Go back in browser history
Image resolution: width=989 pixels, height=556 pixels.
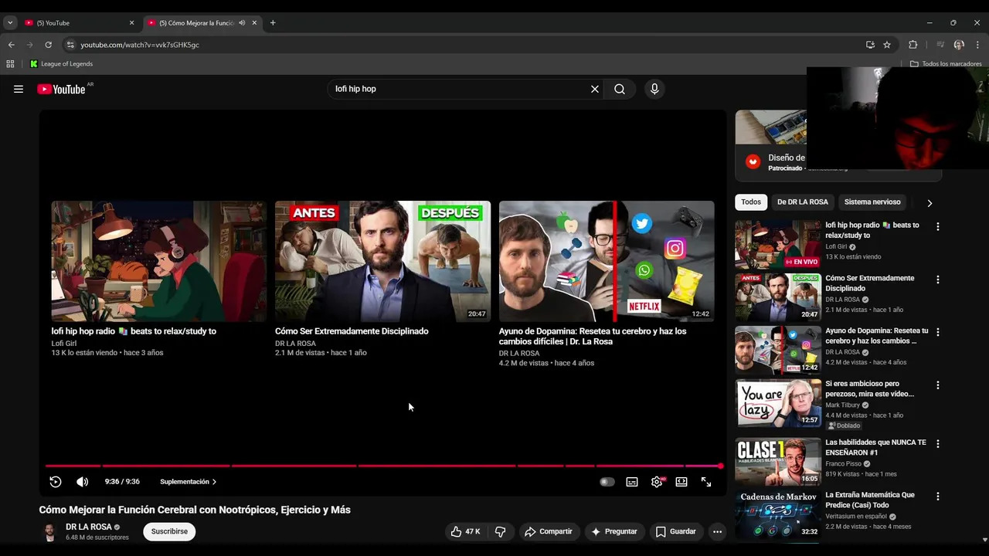point(11,45)
